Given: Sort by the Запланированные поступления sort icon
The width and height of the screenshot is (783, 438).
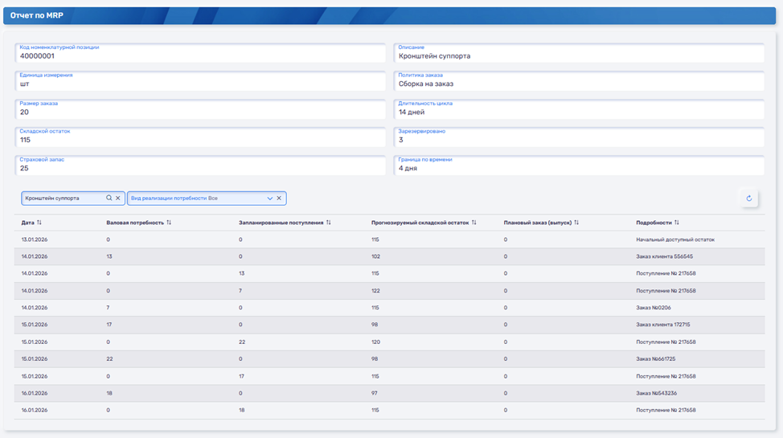Looking at the screenshot, I should coord(329,223).
